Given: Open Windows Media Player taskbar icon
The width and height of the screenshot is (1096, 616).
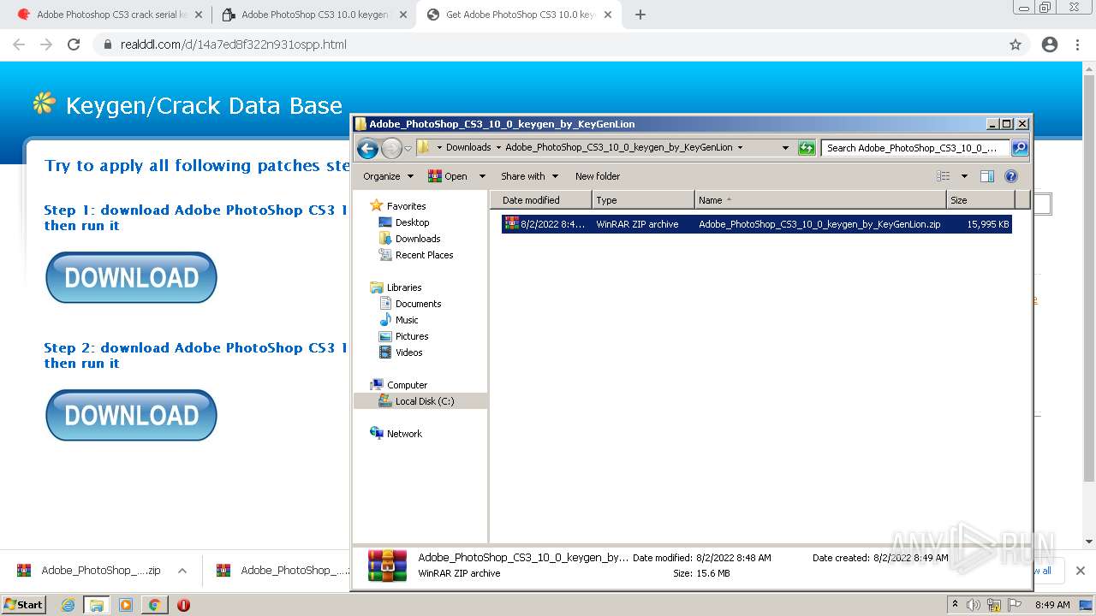Looking at the screenshot, I should [126, 605].
